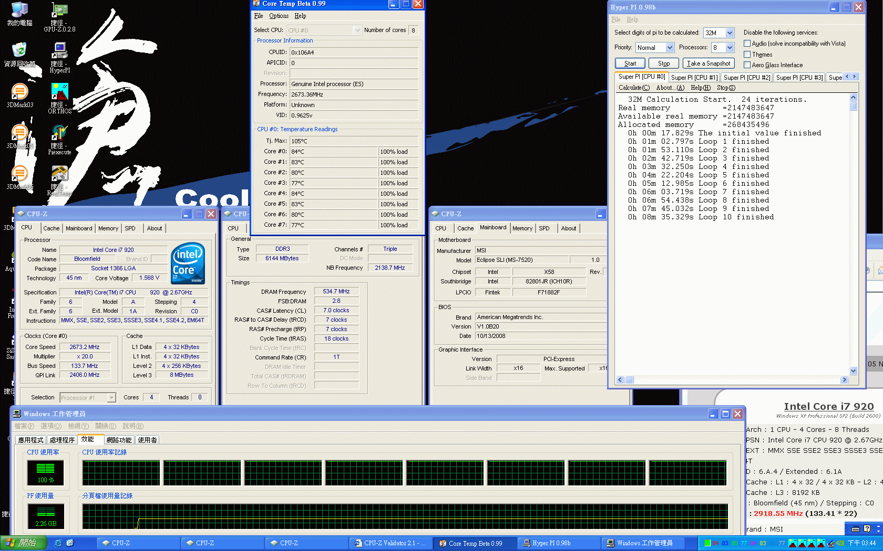883x551 pixels.
Task: Switch to 處理程序 tab in Task Manager
Action: click(63, 440)
